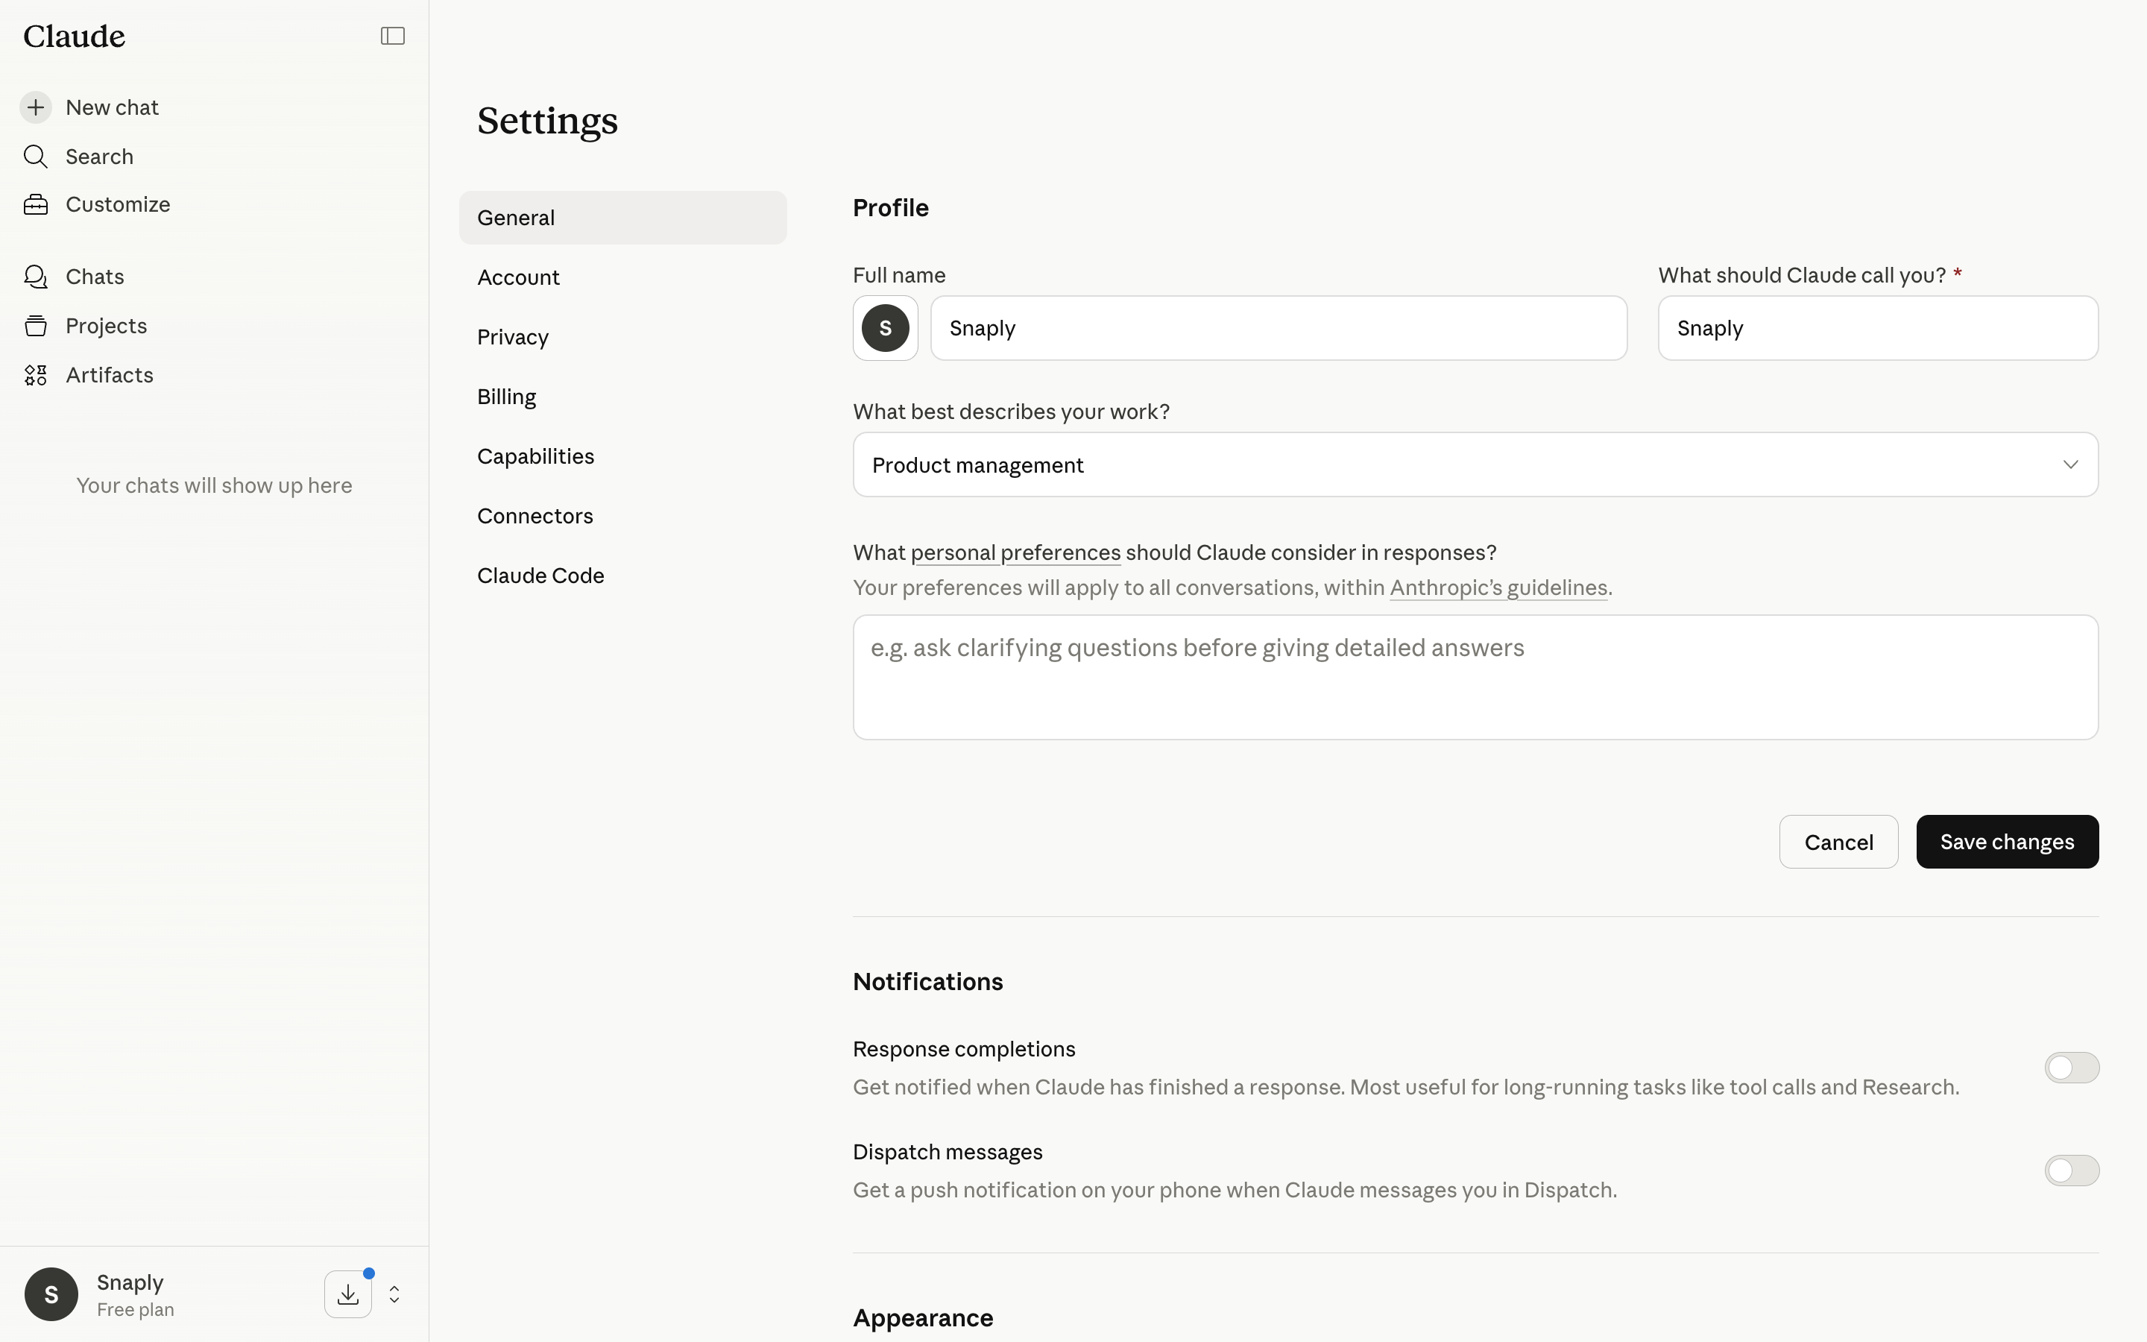Go to Chats in the sidebar
Screen dimensions: 2147x1342
tap(95, 277)
